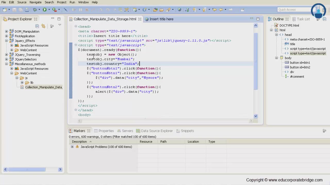Close the Collection_Manipulate_Data_Storage.html tab
The height and width of the screenshot is (185, 330).
point(140,19)
